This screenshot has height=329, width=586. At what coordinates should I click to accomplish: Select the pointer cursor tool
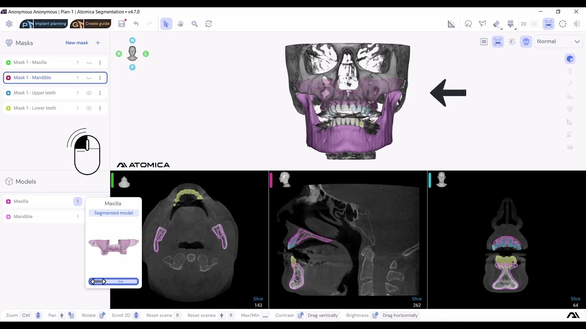click(x=166, y=24)
